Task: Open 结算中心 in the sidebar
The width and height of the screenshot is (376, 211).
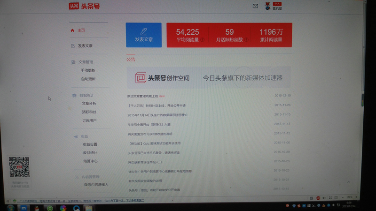Action: tap(90, 161)
